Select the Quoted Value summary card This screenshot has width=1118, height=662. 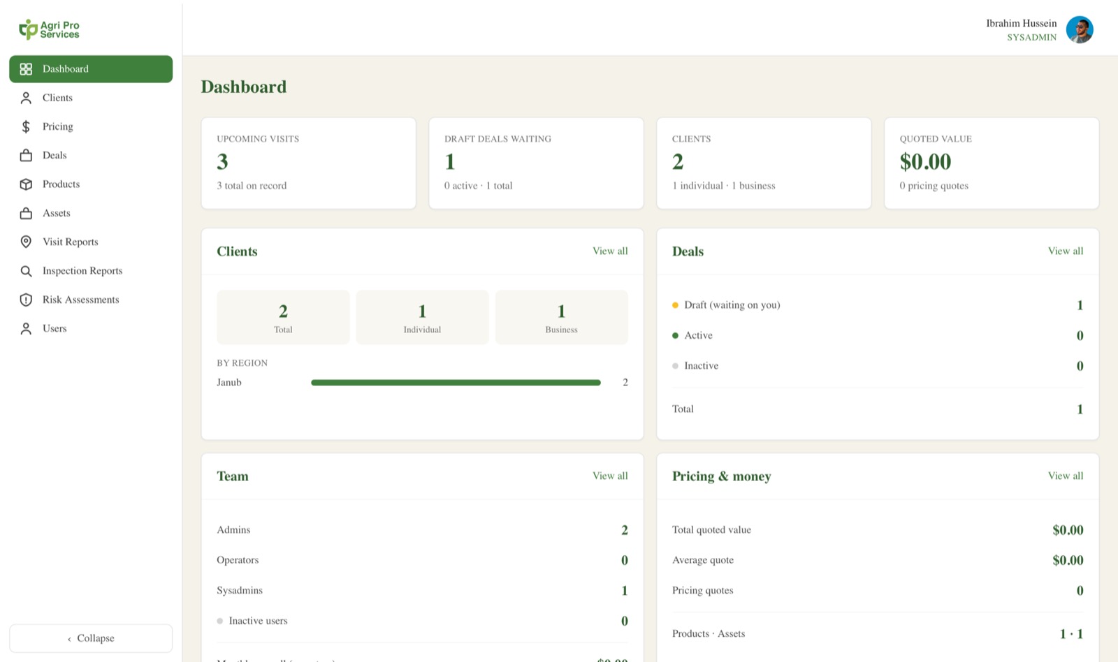coord(992,163)
